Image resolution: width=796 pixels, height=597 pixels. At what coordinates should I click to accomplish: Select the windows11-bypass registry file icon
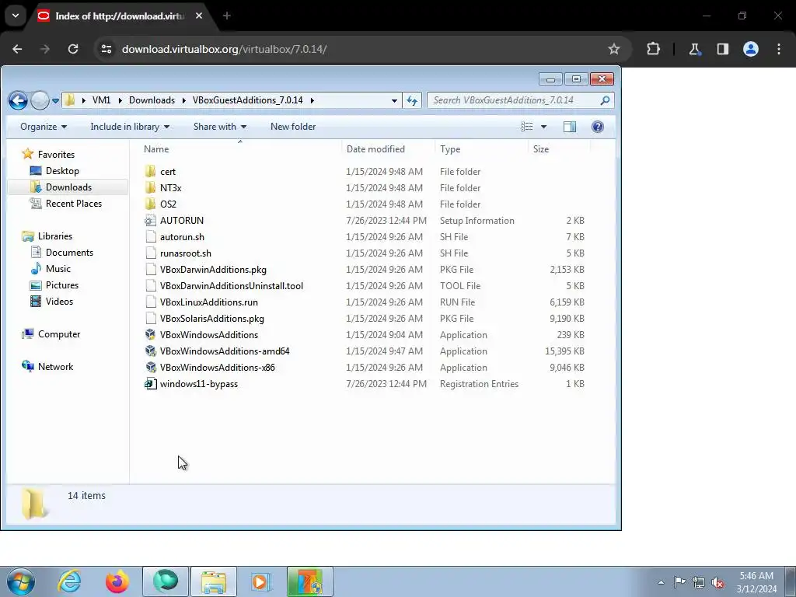click(150, 384)
